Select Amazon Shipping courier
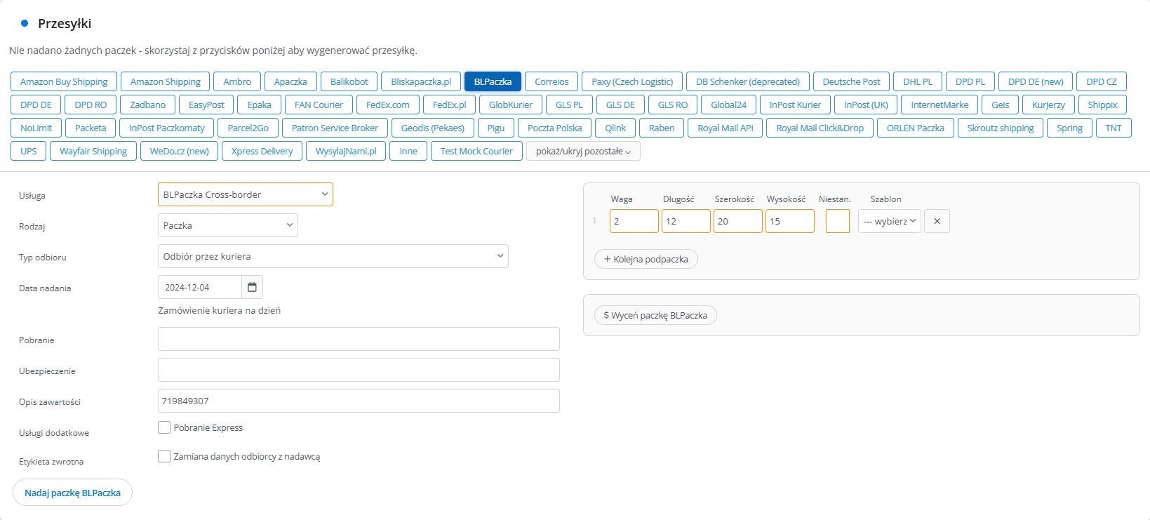 click(166, 81)
